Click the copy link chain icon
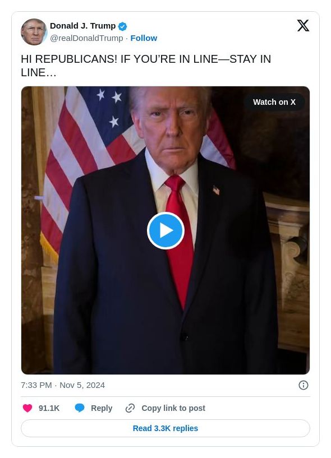The image size is (331, 458). [130, 408]
